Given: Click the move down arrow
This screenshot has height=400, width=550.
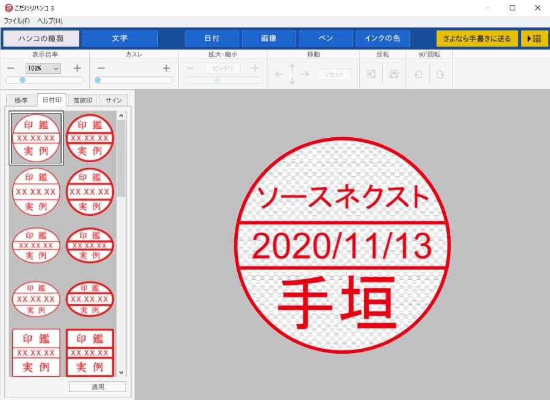Looking at the screenshot, I should click(x=292, y=80).
